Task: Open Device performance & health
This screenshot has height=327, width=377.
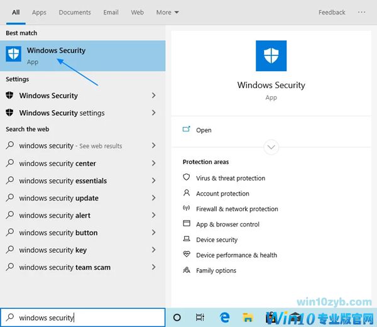Action: tap(237, 255)
